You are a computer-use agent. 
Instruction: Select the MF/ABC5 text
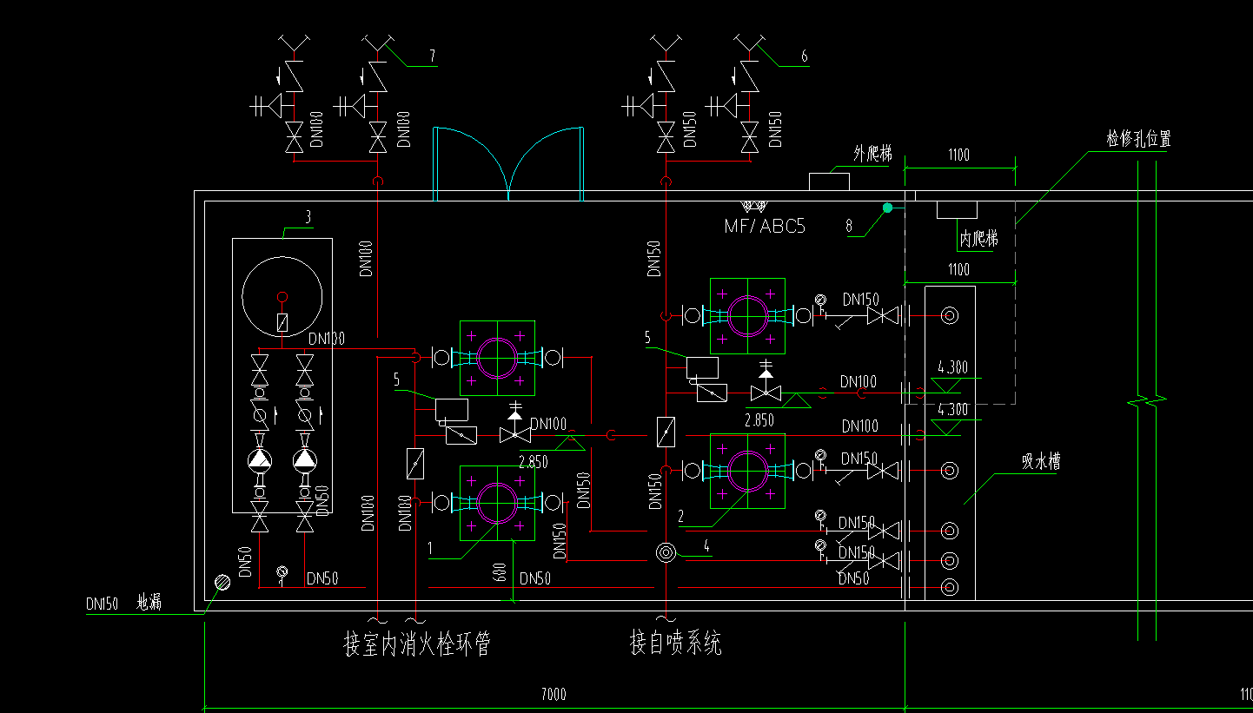765,227
